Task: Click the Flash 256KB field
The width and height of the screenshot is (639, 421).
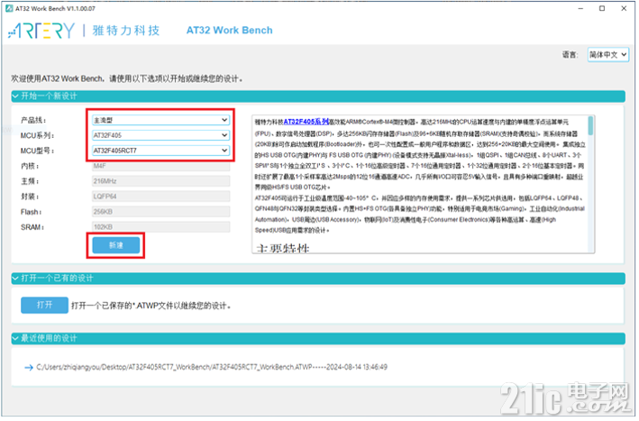Action: (x=161, y=213)
